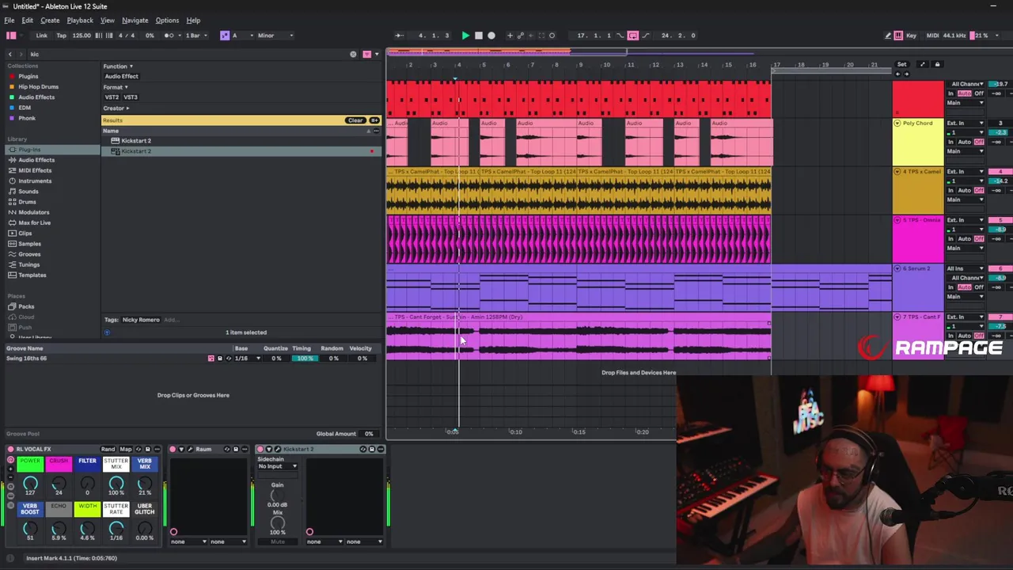Adjust the groove Timing 100% slider
Viewport: 1013px width, 570px height.
click(x=305, y=359)
